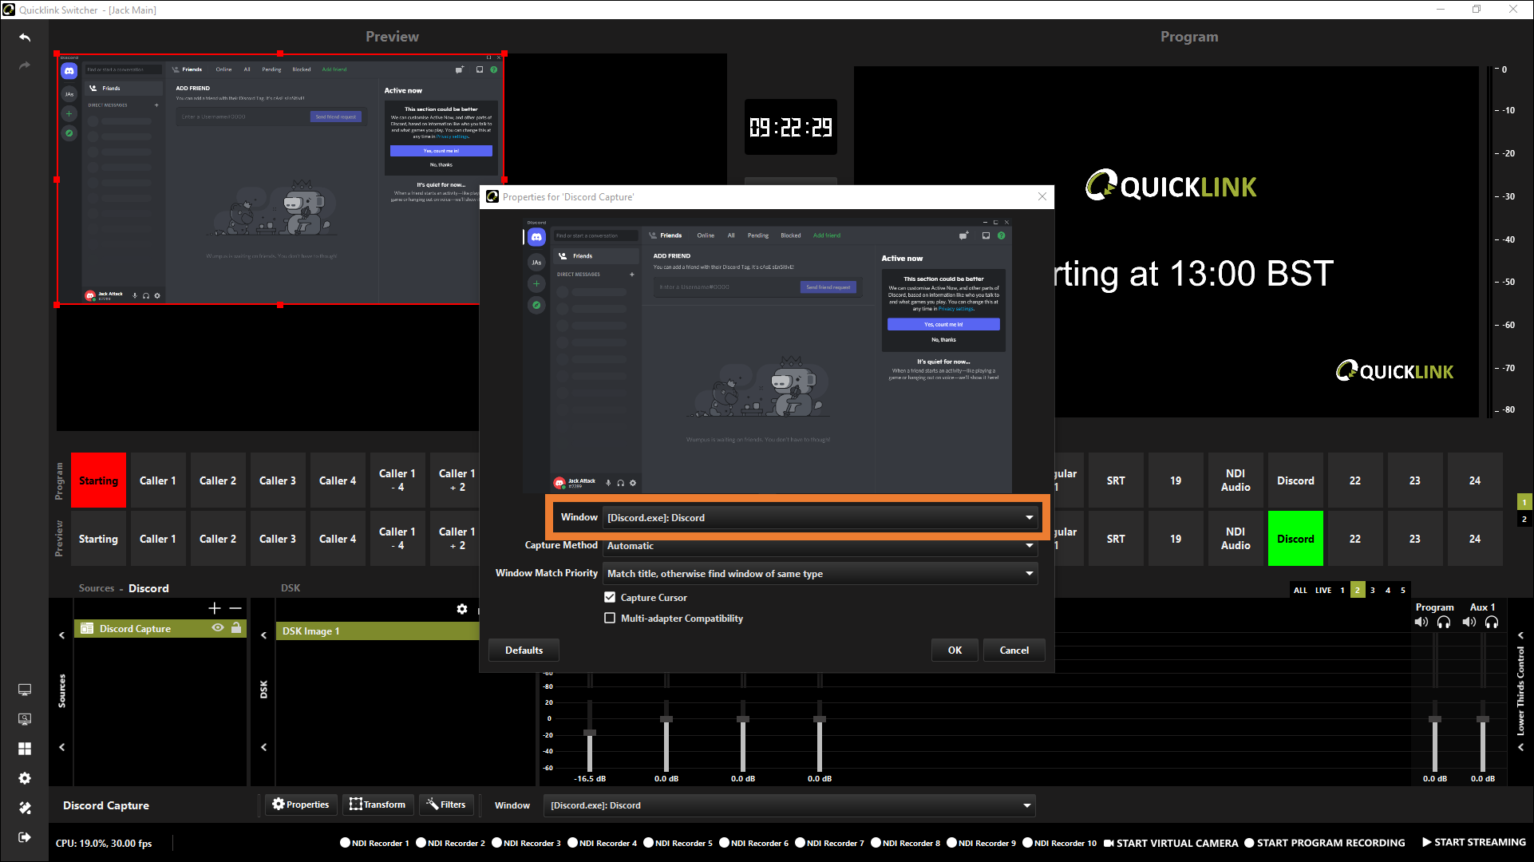Image resolution: width=1534 pixels, height=862 pixels.
Task: Click the plus icon to add source
Action: click(x=215, y=609)
